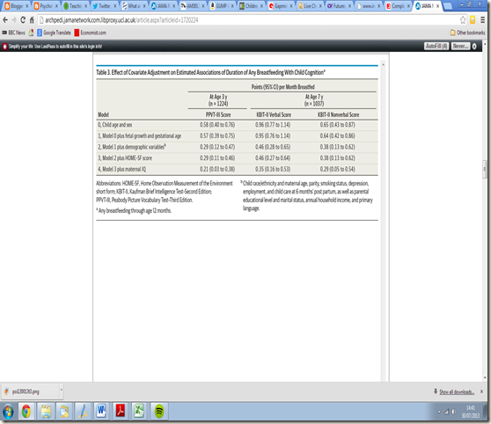This screenshot has height=424, width=491.
Task: Close the active JAMA tab
Action: (437, 6)
